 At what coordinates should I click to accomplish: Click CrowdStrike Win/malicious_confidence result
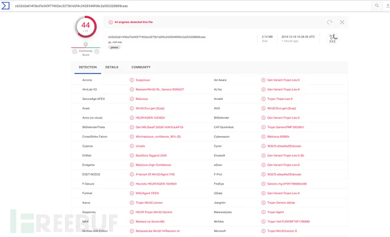point(158,137)
